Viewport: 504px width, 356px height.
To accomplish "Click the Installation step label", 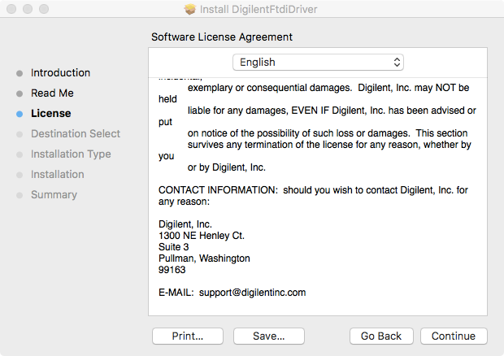I will pyautogui.click(x=58, y=175).
